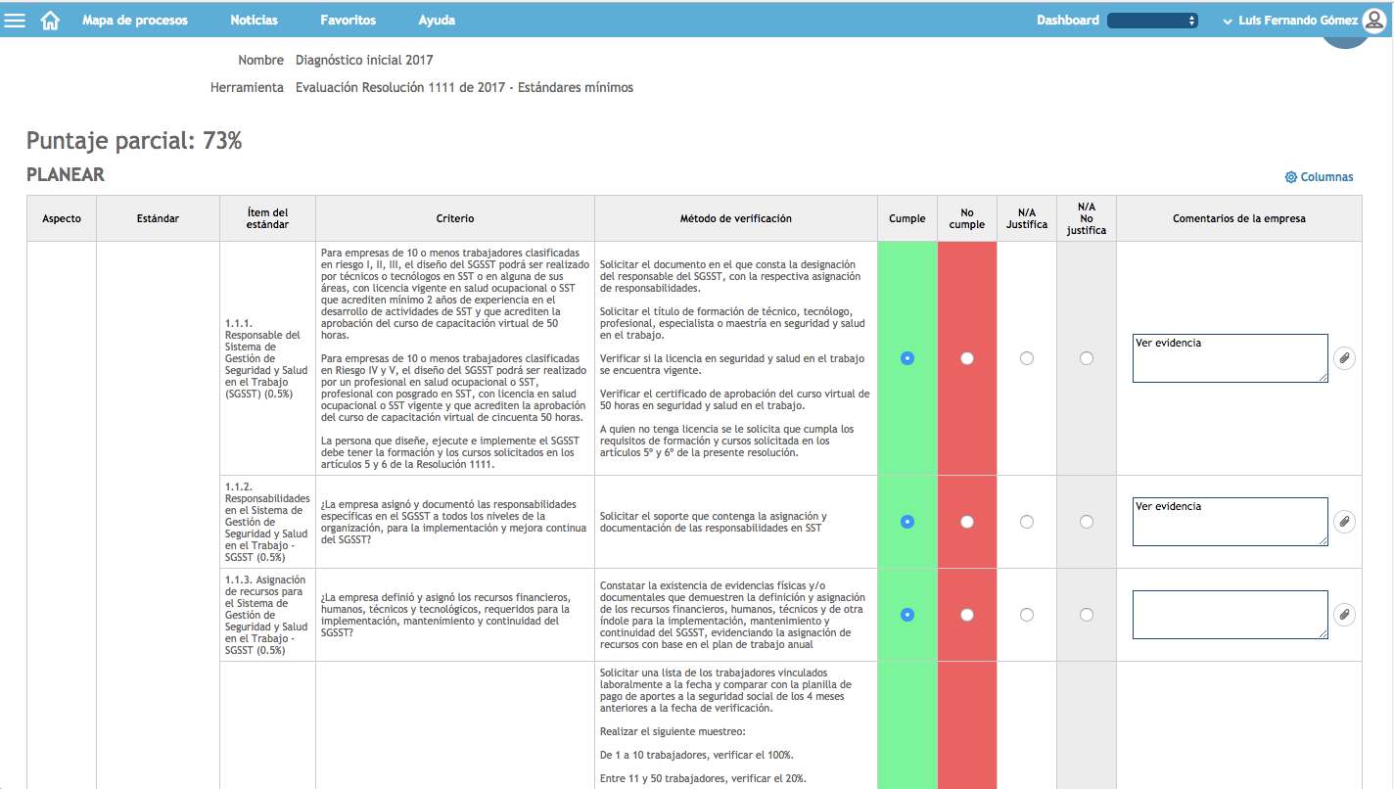
Task: Click the user avatar icon
Action: click(x=1373, y=20)
